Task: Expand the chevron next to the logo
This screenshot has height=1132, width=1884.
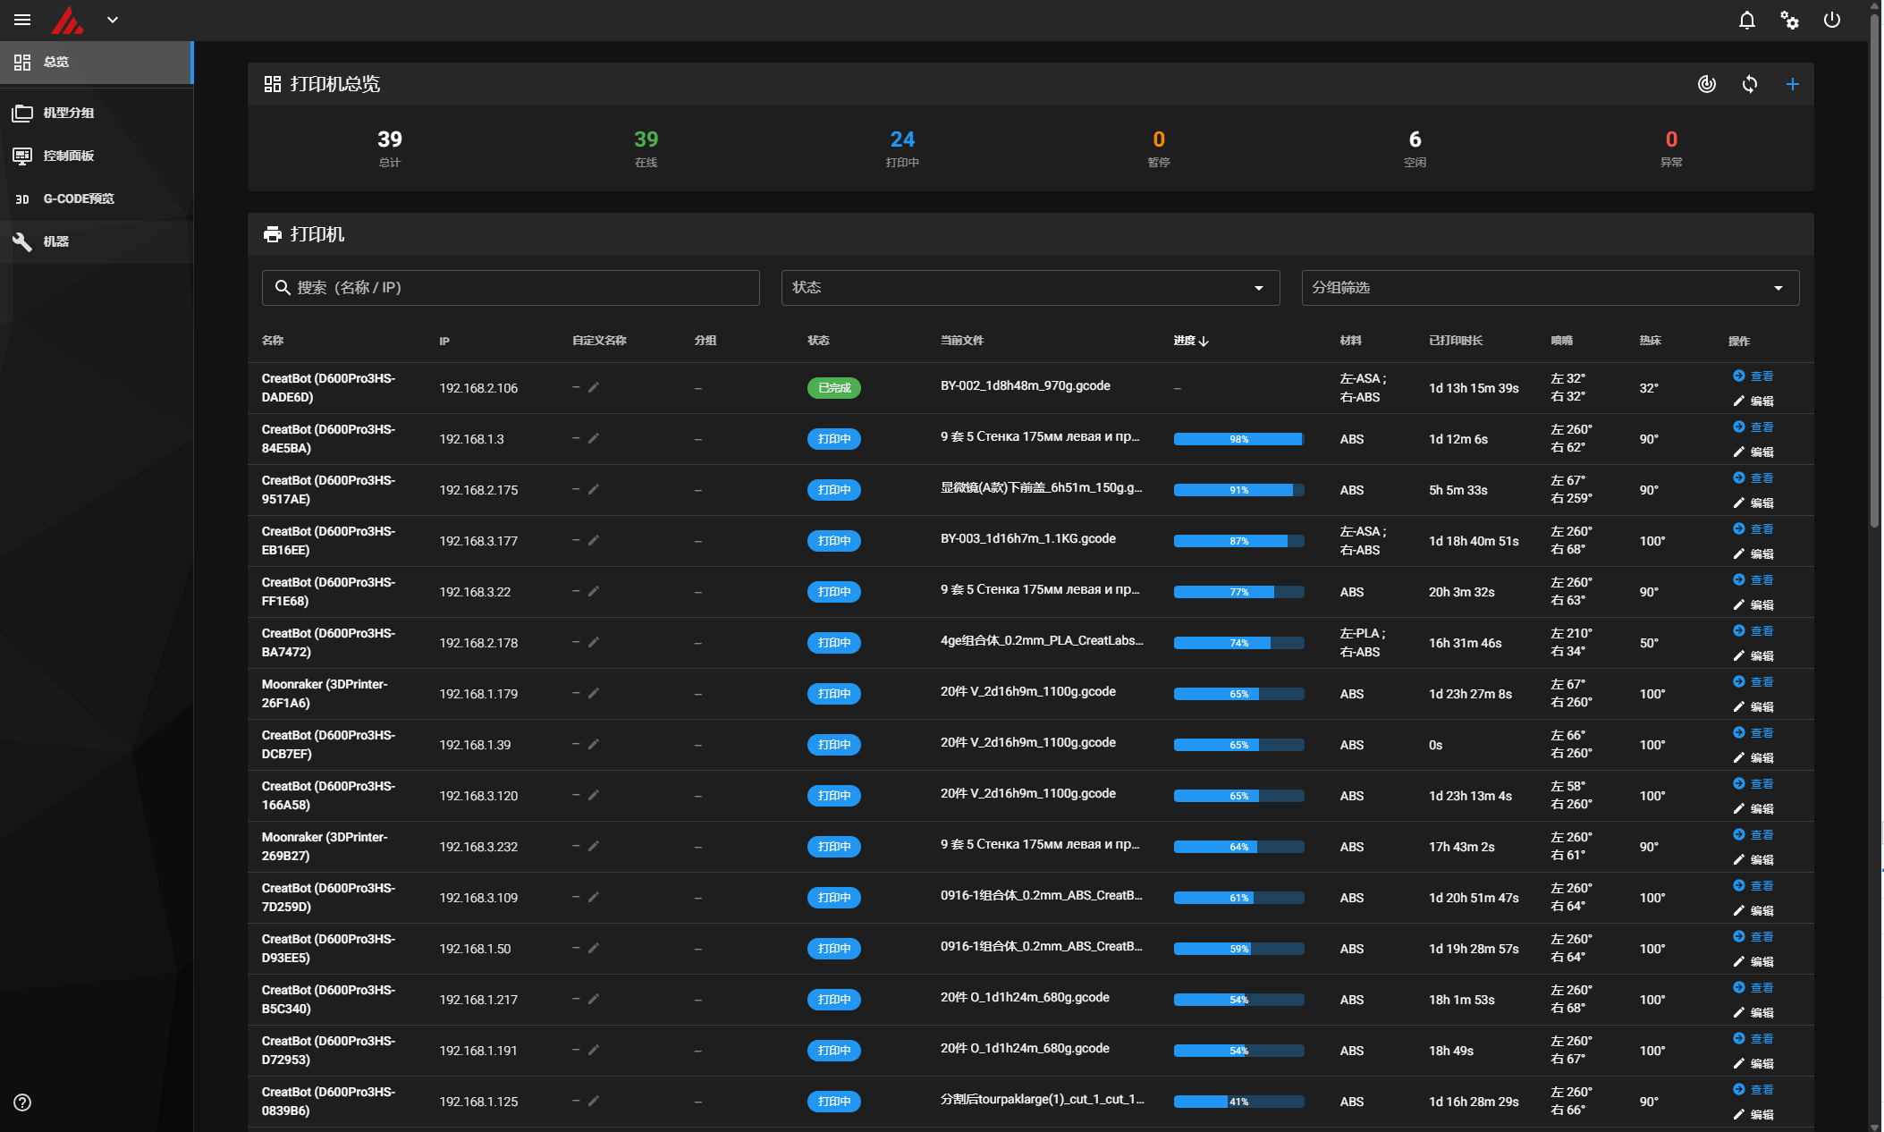Action: (x=113, y=20)
